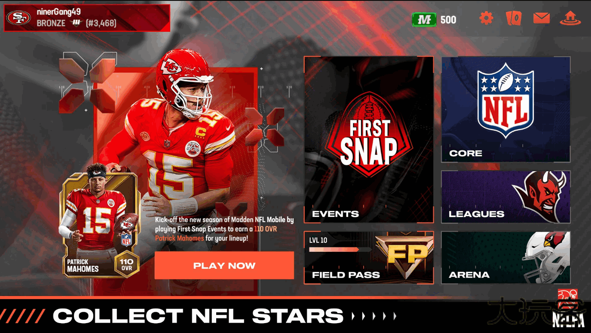The width and height of the screenshot is (591, 333).
Task: Click the 49ers team logo
Action: (18, 18)
